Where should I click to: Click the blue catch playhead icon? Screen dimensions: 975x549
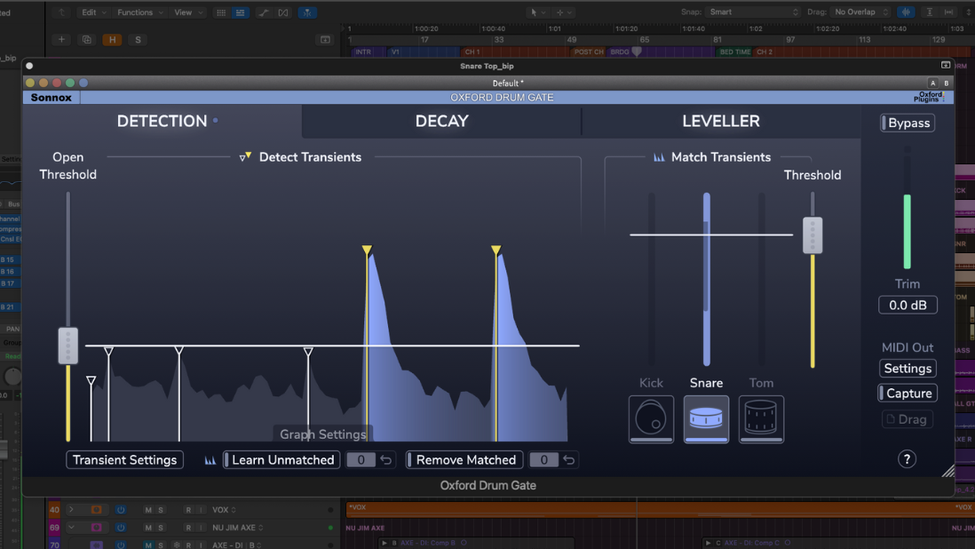coord(307,12)
